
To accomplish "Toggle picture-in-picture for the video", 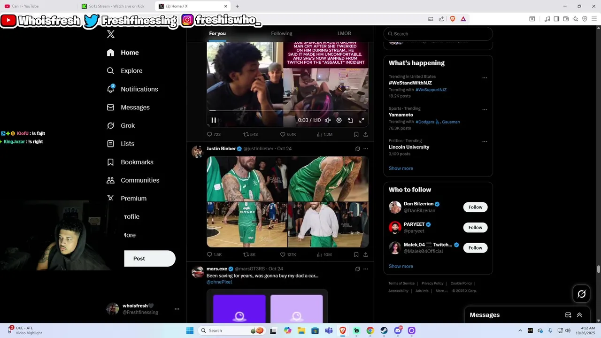I will tap(350, 121).
